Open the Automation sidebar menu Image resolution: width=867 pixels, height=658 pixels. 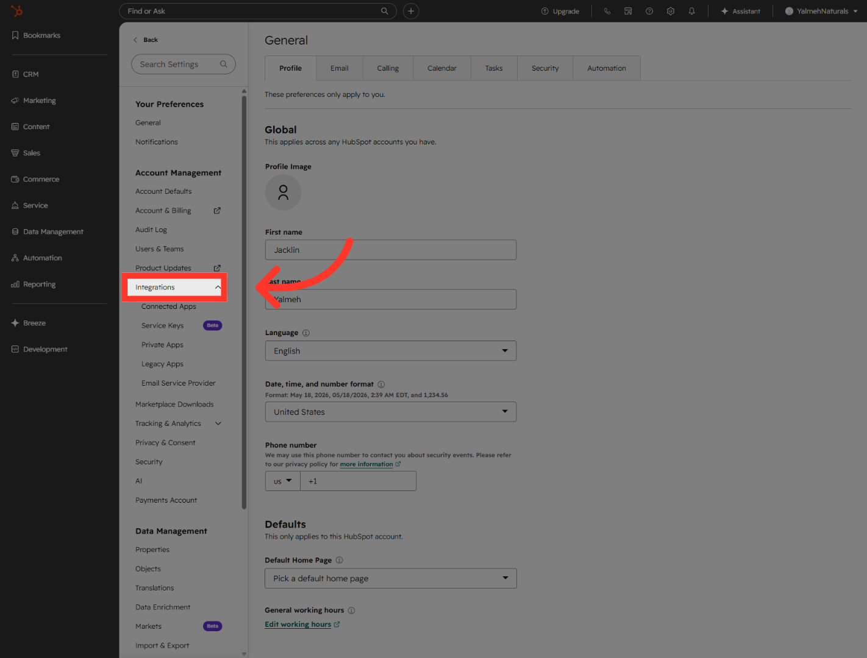(x=37, y=258)
